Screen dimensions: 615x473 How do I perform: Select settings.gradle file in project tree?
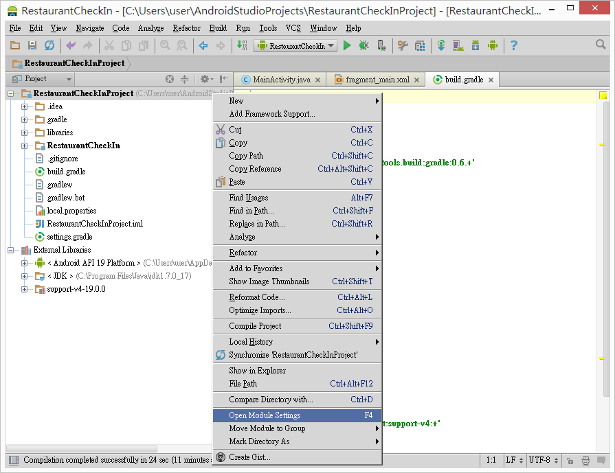pos(69,237)
